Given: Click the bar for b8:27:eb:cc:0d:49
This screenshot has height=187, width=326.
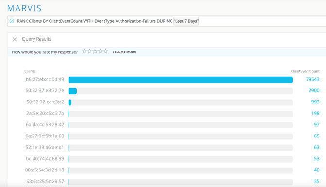Looking at the screenshot, I should coord(181,80).
